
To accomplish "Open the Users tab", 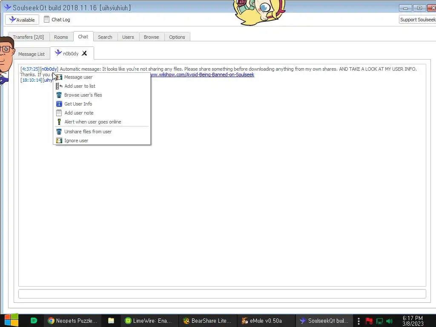I will click(x=128, y=37).
